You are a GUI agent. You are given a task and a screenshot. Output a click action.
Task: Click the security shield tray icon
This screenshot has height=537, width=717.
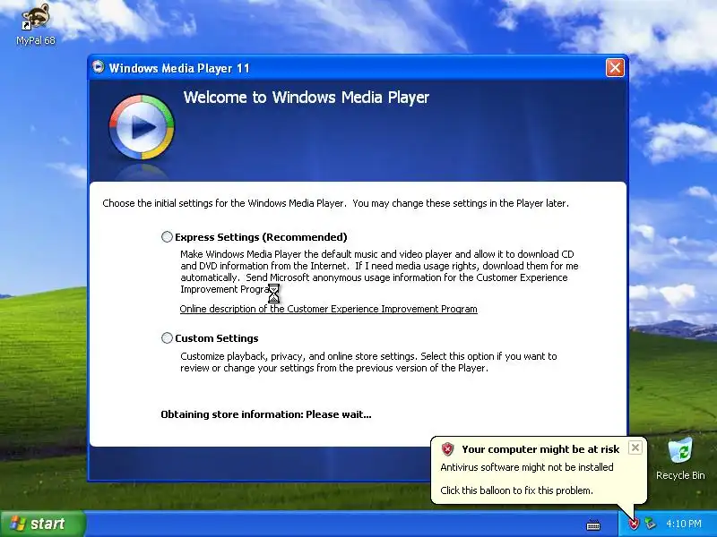(634, 524)
